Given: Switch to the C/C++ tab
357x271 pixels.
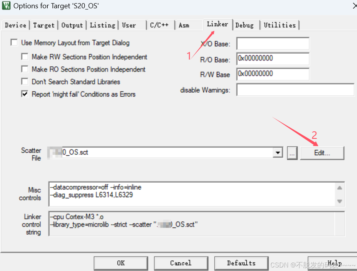Looking at the screenshot, I should click(160, 25).
